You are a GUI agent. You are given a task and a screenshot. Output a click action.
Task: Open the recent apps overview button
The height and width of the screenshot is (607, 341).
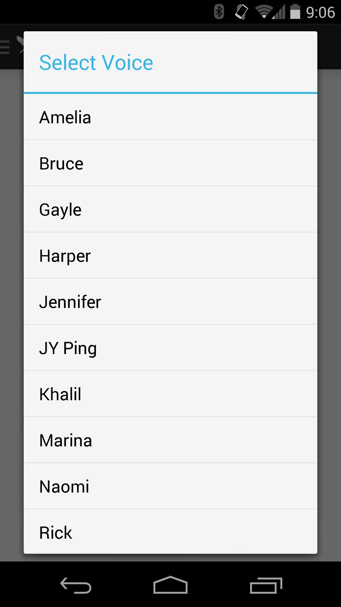pyautogui.click(x=266, y=586)
